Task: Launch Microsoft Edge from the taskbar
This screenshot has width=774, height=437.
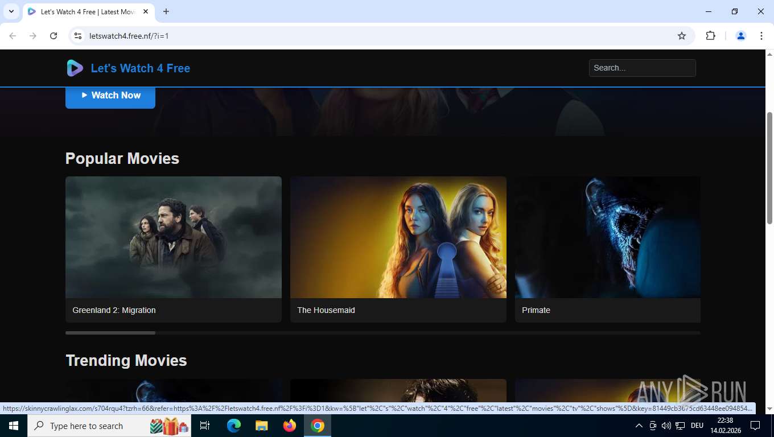Action: click(234, 426)
